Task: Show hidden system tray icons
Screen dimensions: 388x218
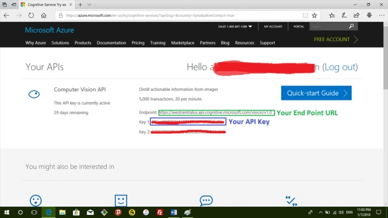Action: pyautogui.click(x=321, y=213)
